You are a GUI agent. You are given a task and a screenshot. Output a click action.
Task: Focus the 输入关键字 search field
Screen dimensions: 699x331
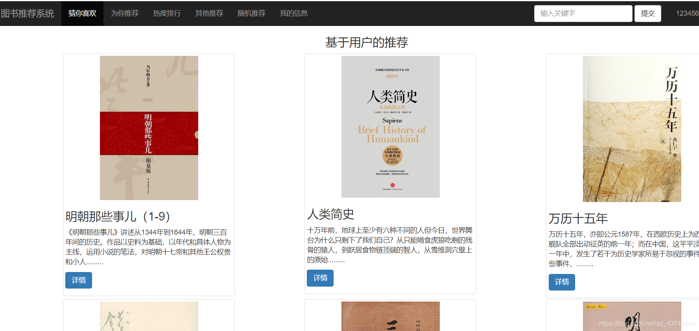[x=583, y=13]
